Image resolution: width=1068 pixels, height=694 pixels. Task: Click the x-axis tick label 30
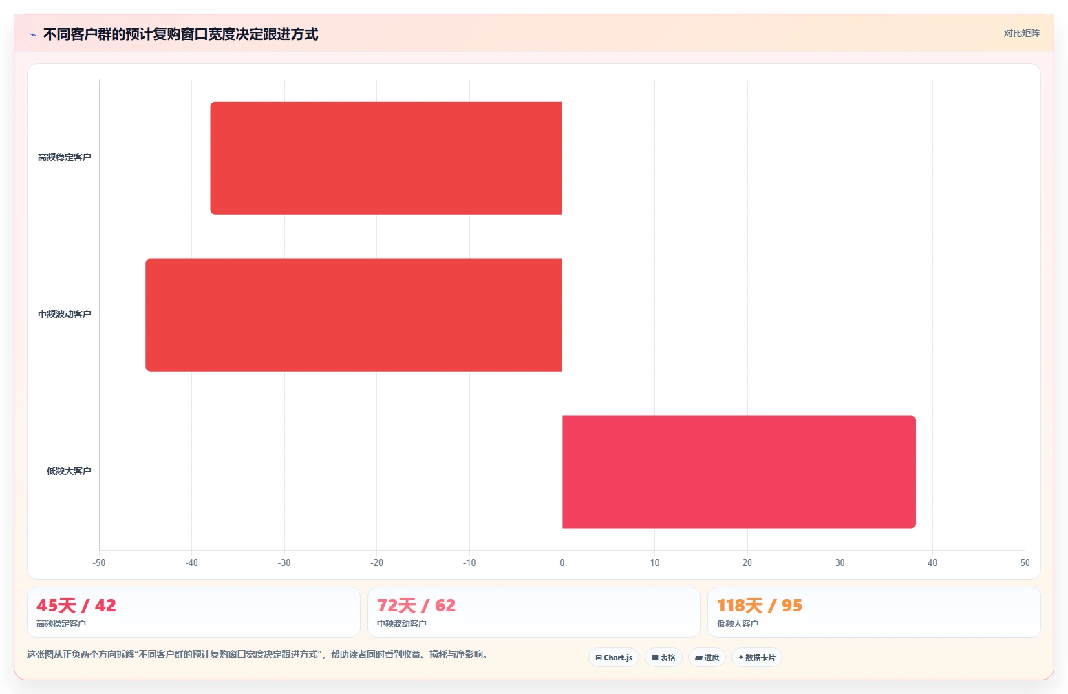click(x=840, y=563)
